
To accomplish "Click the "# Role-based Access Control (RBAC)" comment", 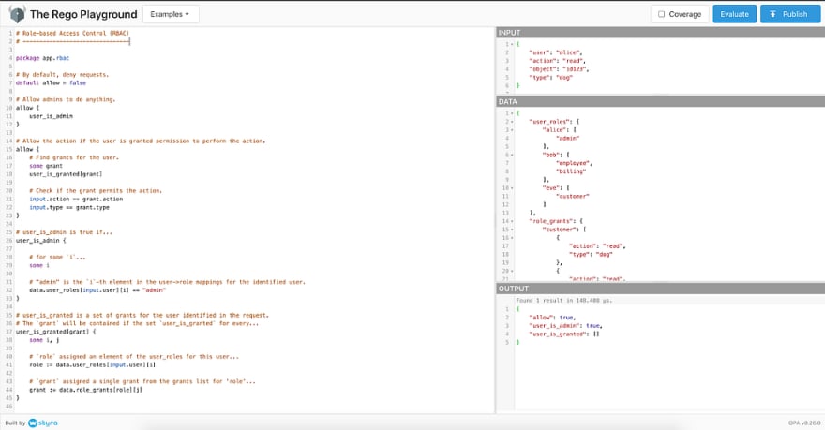I will (x=72, y=33).
